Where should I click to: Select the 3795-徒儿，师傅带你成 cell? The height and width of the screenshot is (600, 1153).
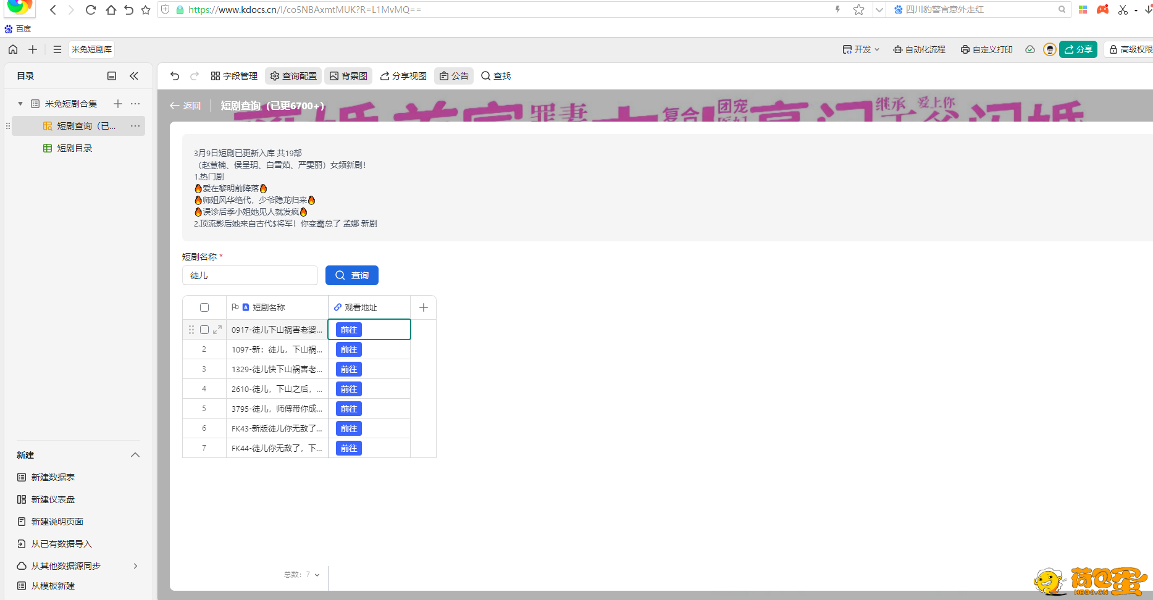tap(277, 409)
